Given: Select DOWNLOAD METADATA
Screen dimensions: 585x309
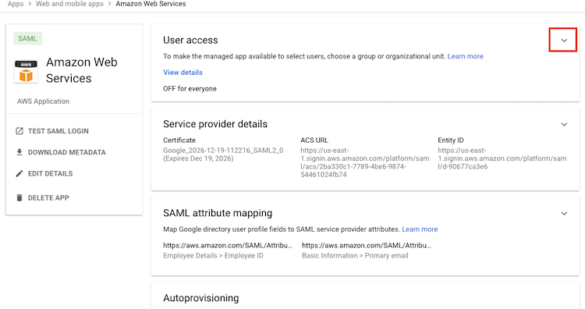Looking at the screenshot, I should [67, 152].
